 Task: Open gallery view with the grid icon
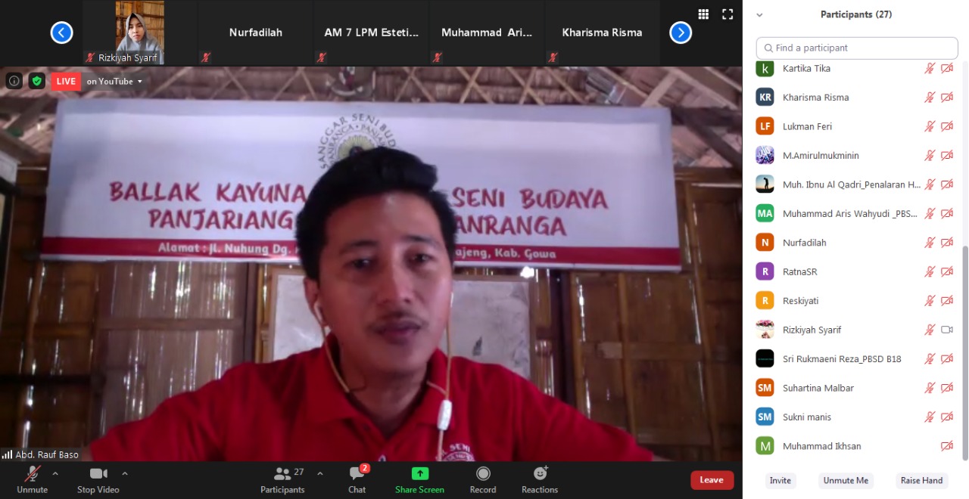[x=703, y=14]
